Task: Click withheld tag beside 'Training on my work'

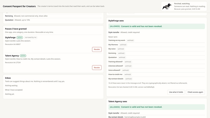Action: (130, 40)
